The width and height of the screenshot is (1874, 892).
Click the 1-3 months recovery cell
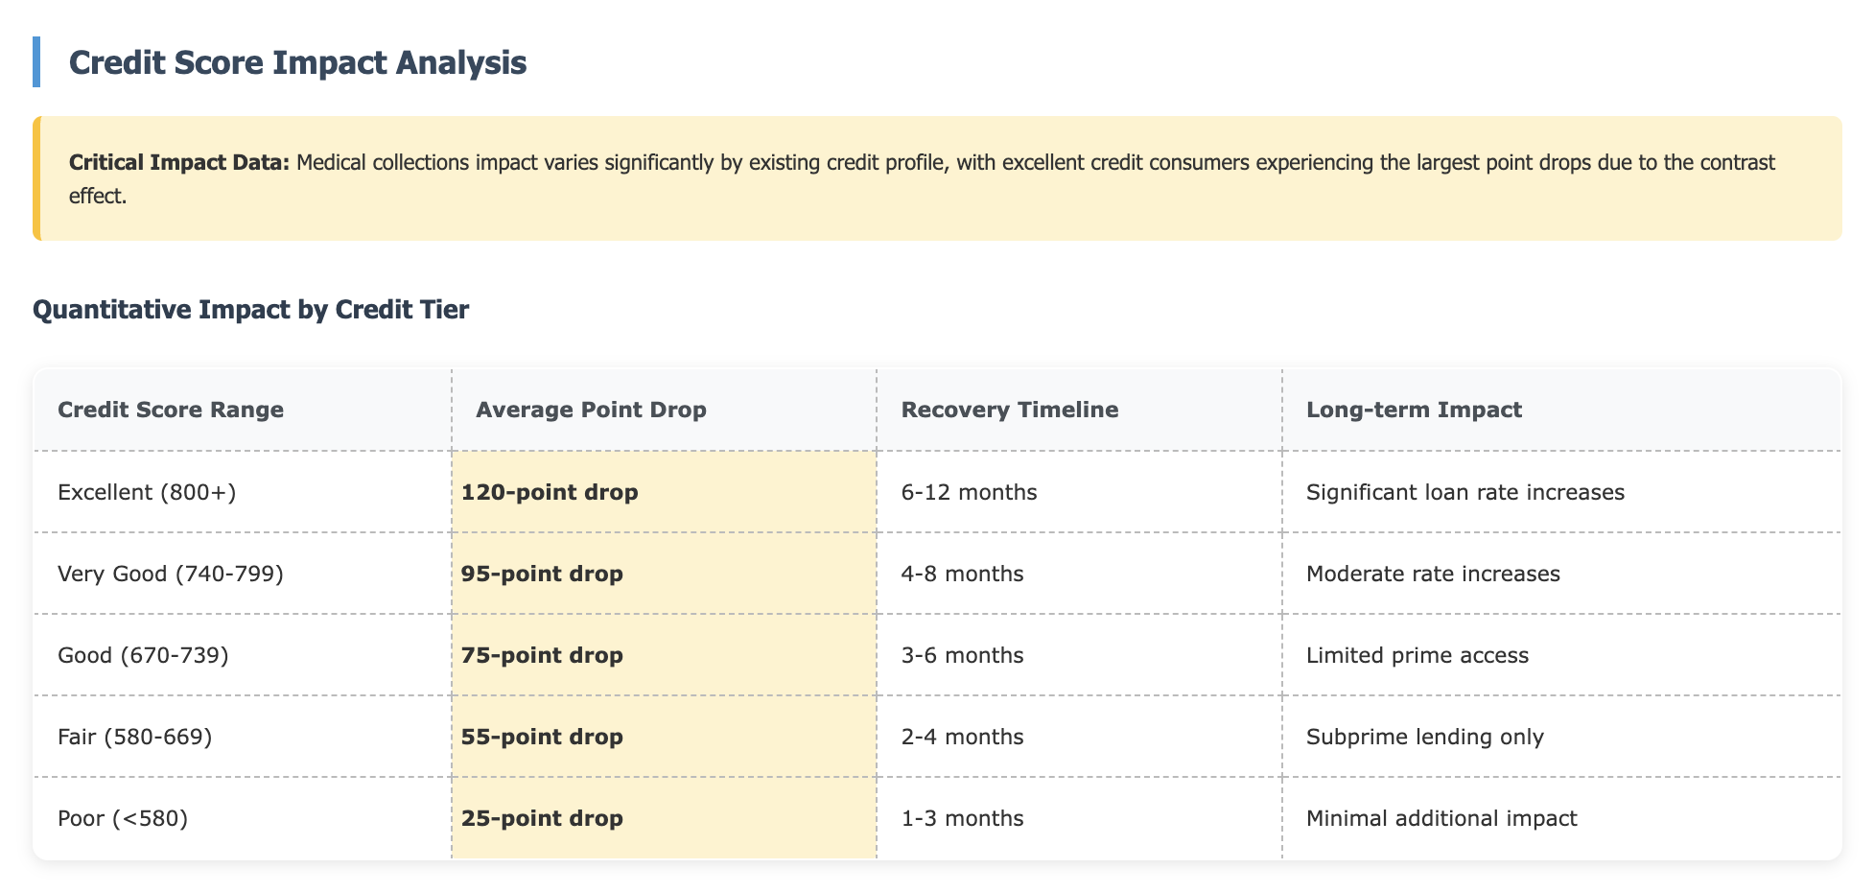click(1079, 818)
